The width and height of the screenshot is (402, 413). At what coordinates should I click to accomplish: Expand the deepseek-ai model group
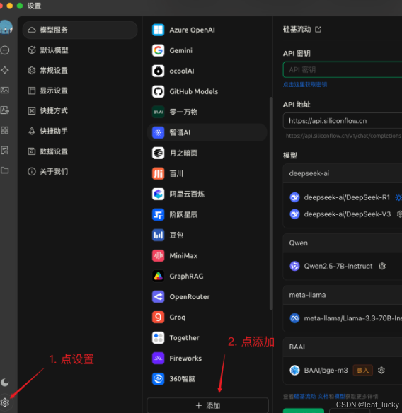coord(343,173)
